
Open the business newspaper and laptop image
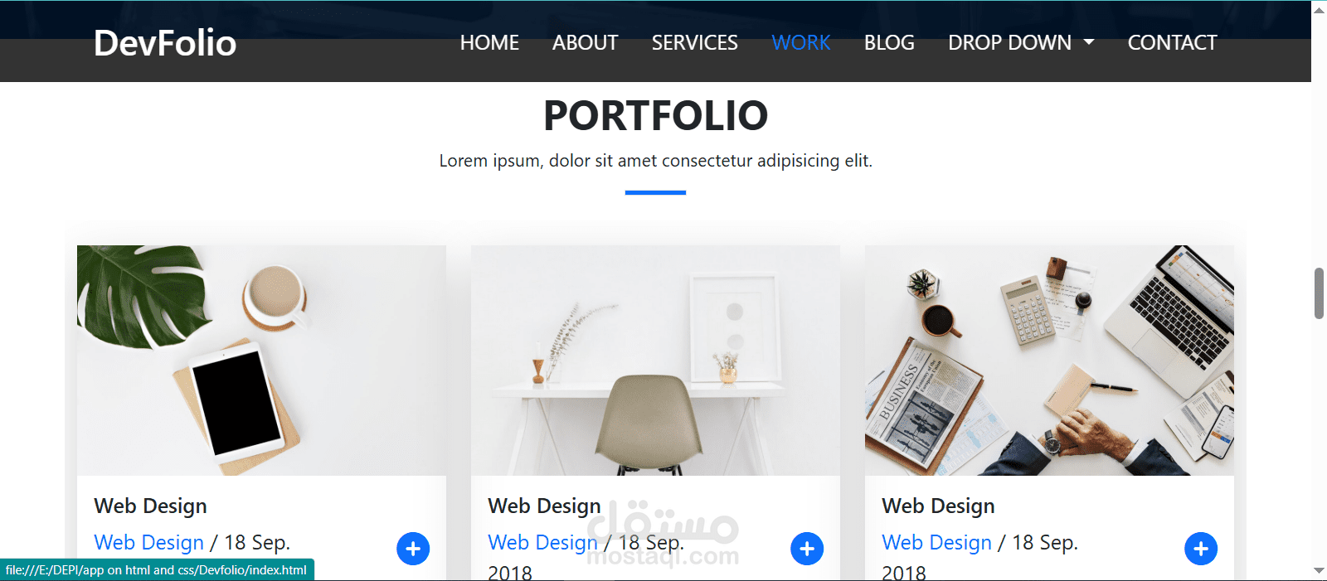coord(1049,361)
